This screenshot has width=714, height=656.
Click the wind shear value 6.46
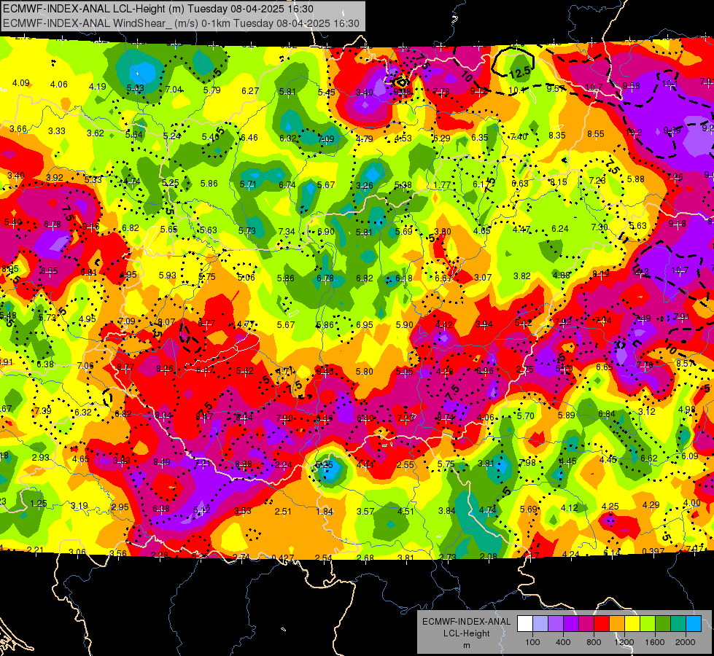click(249, 138)
